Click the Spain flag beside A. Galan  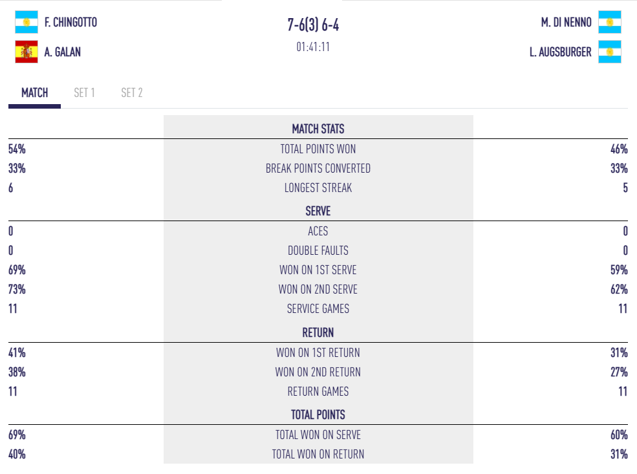(27, 52)
